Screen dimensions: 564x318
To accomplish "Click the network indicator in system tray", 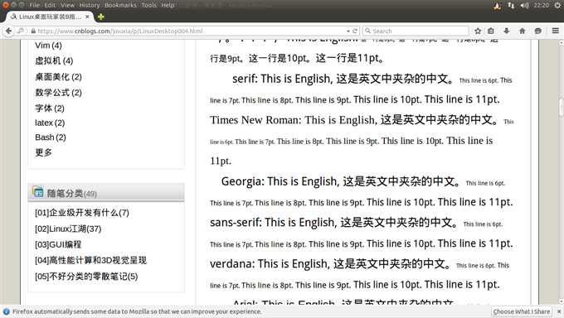I will pos(511,5).
